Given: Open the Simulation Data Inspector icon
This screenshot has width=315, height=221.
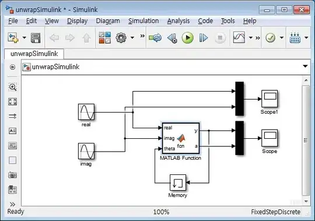Looking at the screenshot, I should [x=239, y=37].
